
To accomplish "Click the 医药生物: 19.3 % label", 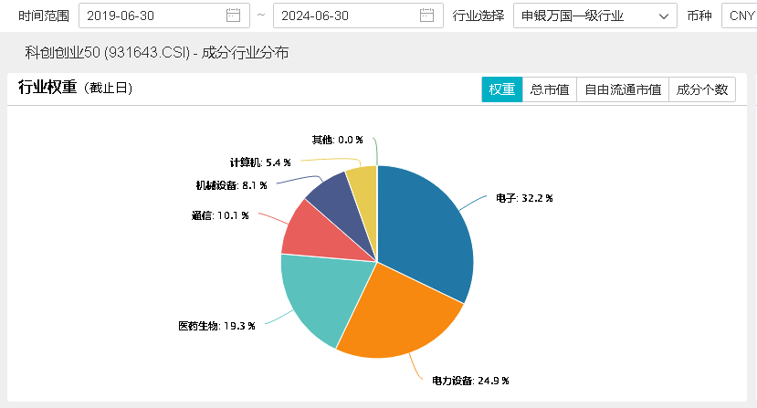I will coord(216,326).
